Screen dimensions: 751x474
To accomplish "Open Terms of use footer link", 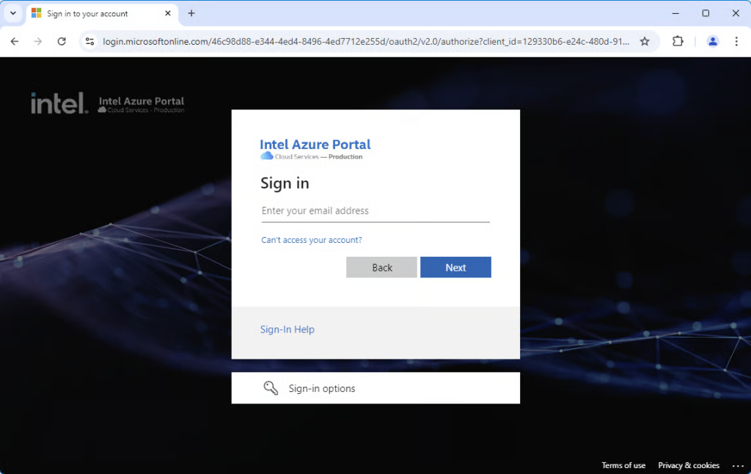I will (623, 466).
